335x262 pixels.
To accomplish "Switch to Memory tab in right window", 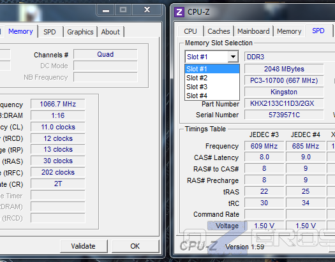I will coord(289,31).
